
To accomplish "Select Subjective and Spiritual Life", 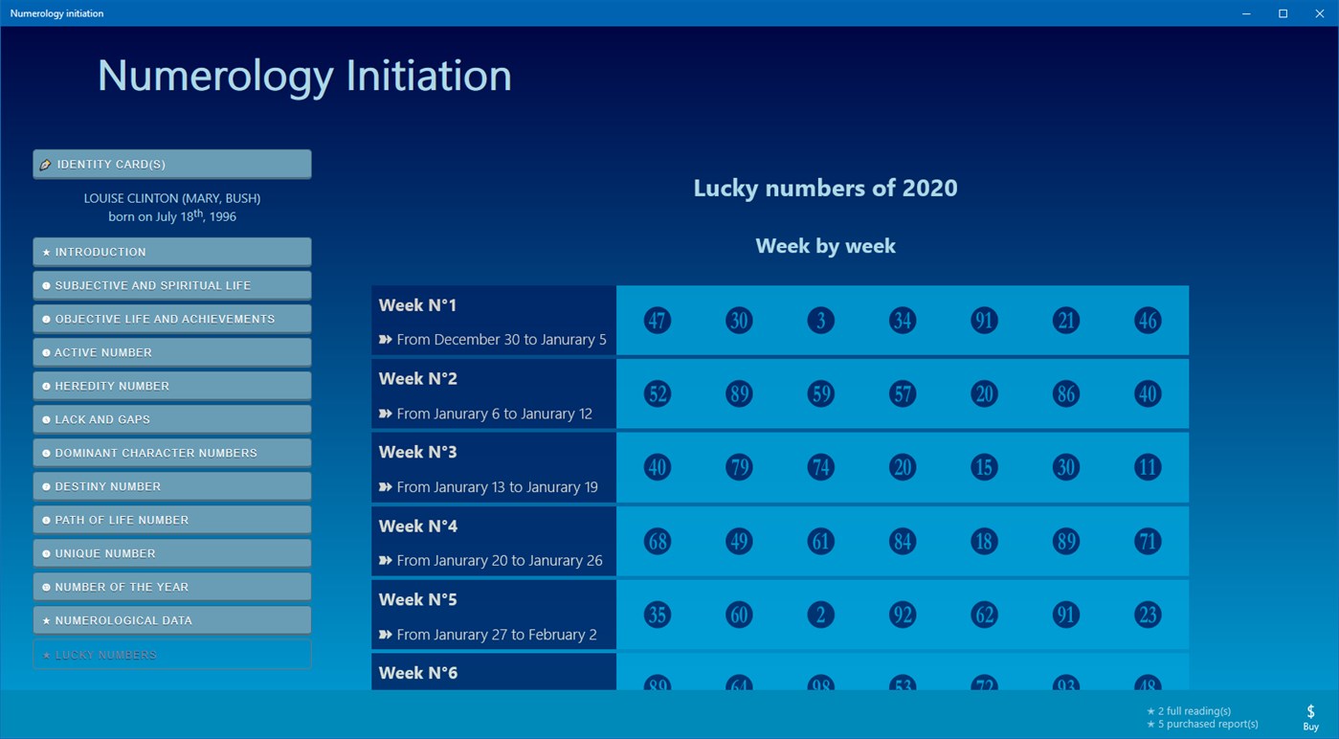I will [170, 284].
